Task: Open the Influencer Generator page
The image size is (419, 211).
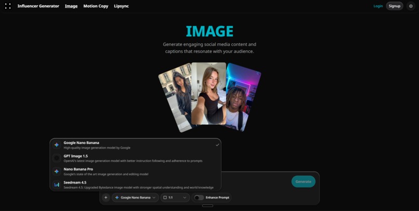Action: click(38, 6)
